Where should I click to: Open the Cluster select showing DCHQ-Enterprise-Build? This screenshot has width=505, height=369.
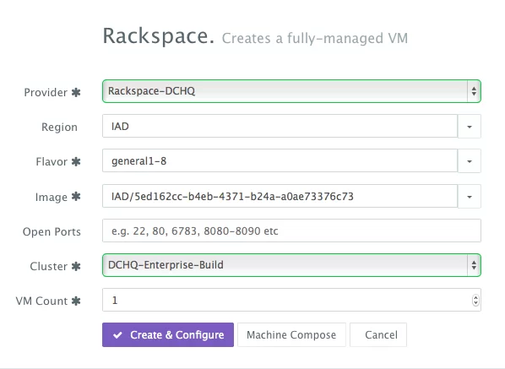[x=291, y=265]
